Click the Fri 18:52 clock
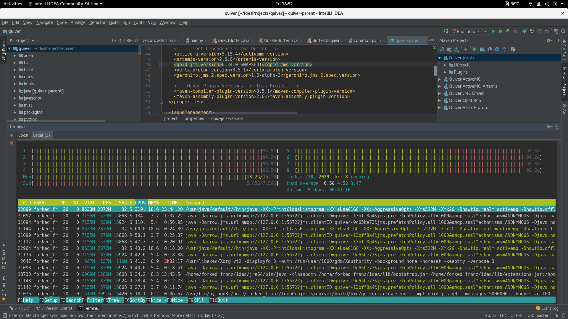The image size is (568, 319). (x=284, y=4)
